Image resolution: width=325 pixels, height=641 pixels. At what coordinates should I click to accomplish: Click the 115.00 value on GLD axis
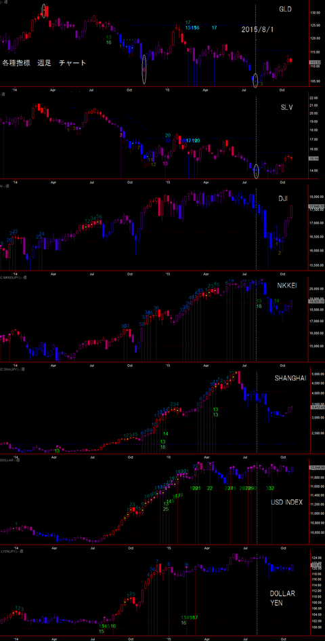point(315,52)
